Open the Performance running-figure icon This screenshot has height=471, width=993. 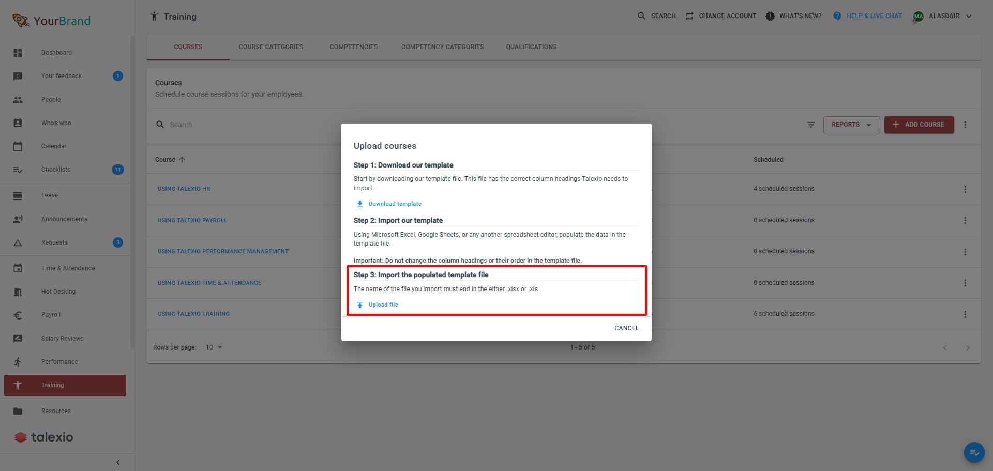(18, 362)
